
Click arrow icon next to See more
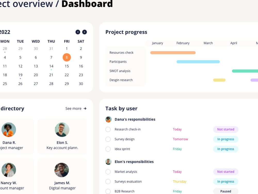point(85,109)
